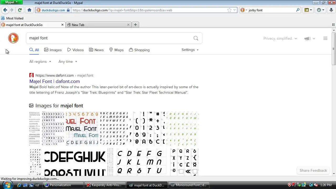Click the Share Feedback button

313,170
